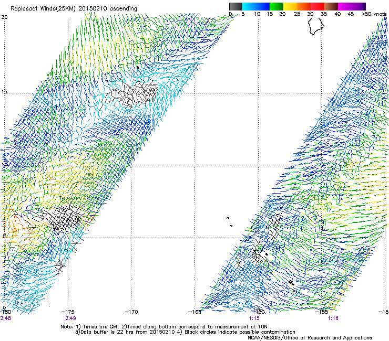Select the brown 35-40 knots legend swatch
389x341 pixels.
click(331, 6)
